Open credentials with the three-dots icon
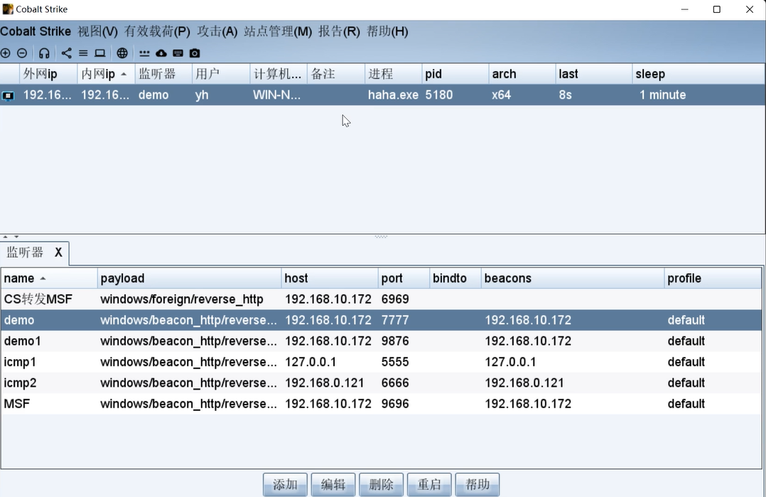 [x=144, y=53]
